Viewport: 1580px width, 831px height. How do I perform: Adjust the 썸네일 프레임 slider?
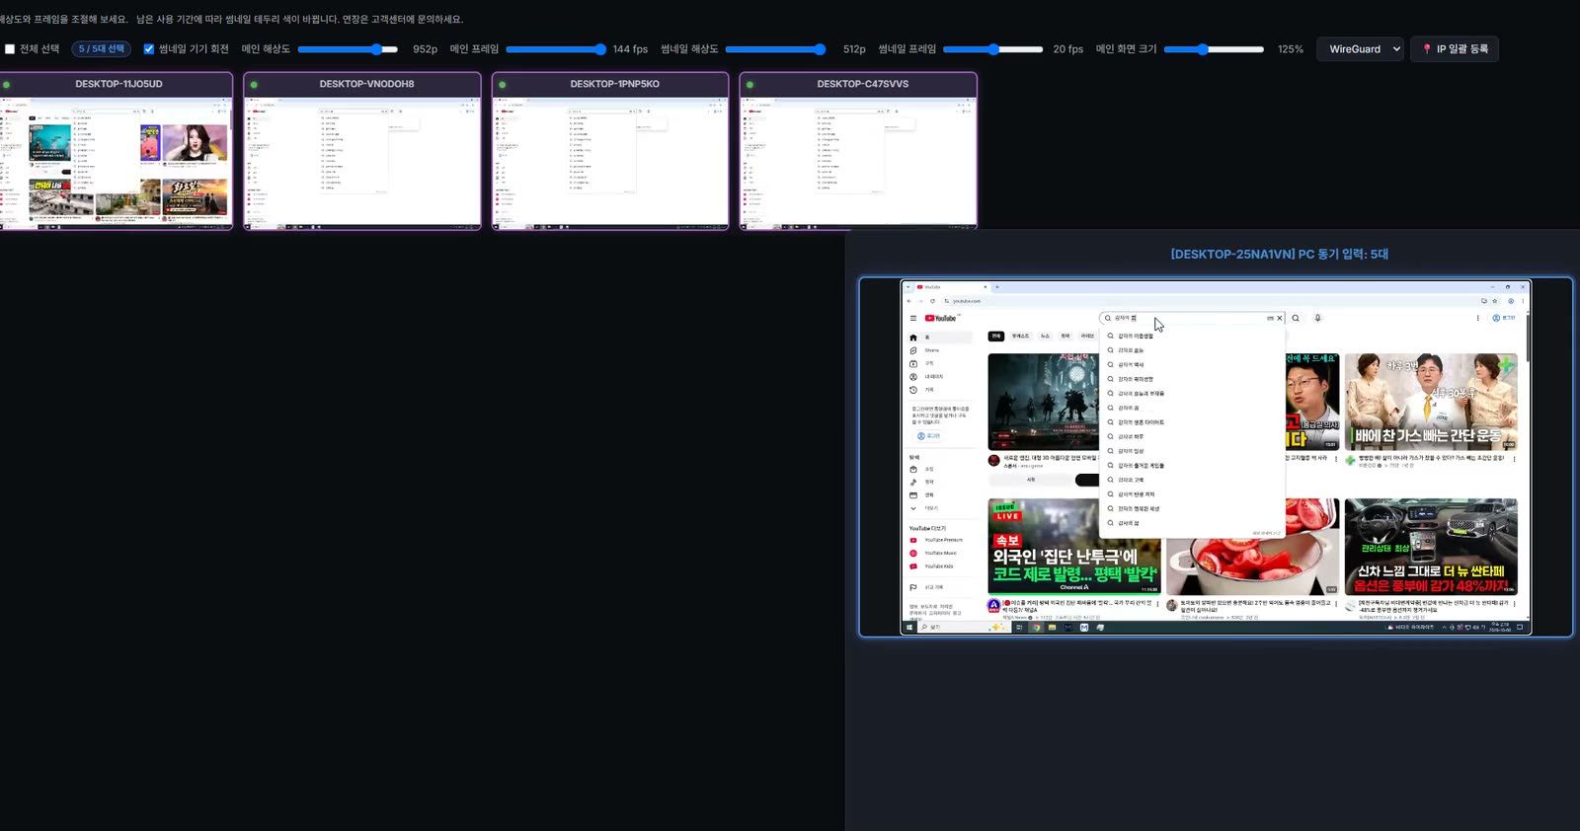coord(993,49)
